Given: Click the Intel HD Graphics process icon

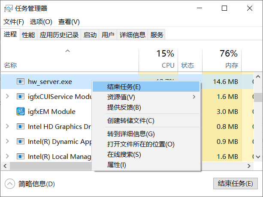Looking at the screenshot, I should click(20, 126).
